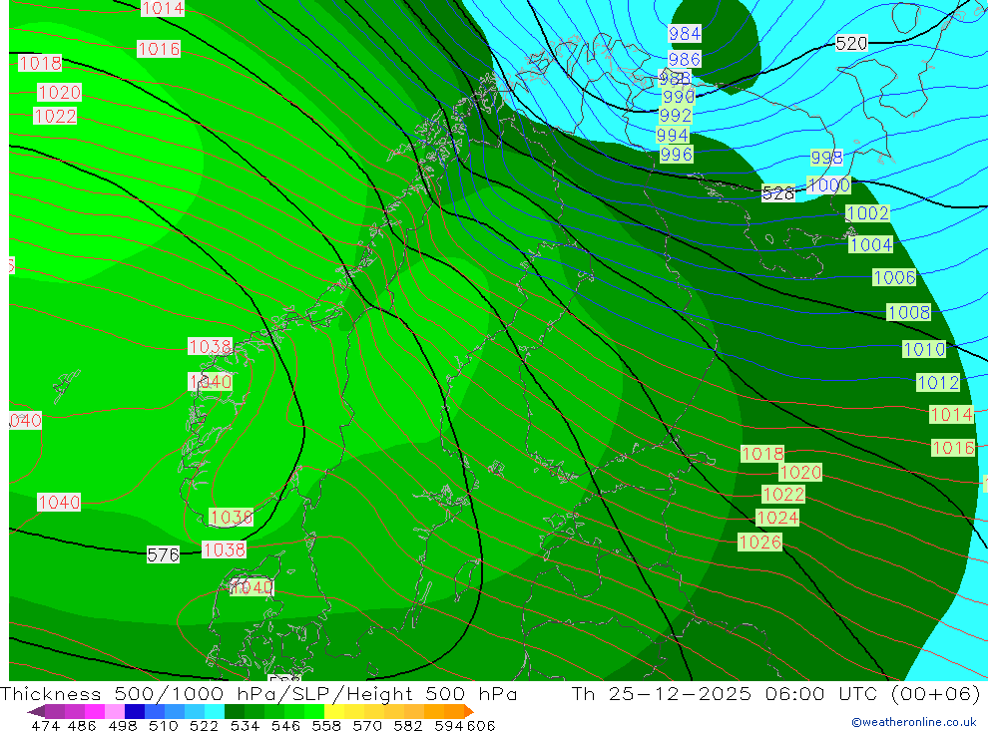Select the 606 legend value
This screenshot has width=998, height=731.
[x=480, y=725]
